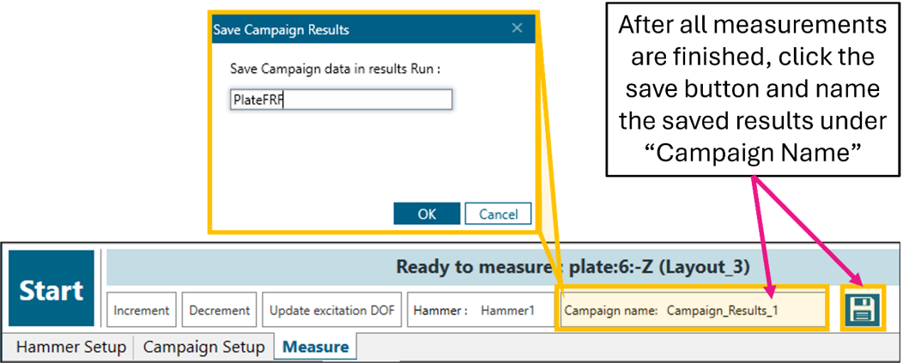Viewport: 903px width, 363px height.
Task: Click the Ready to measure status banner
Action: click(481, 267)
